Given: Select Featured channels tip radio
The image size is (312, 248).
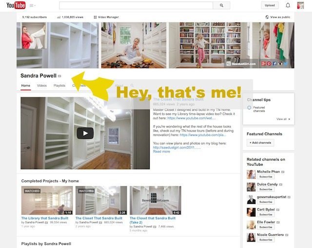Looking at the screenshot, I should [249, 108].
